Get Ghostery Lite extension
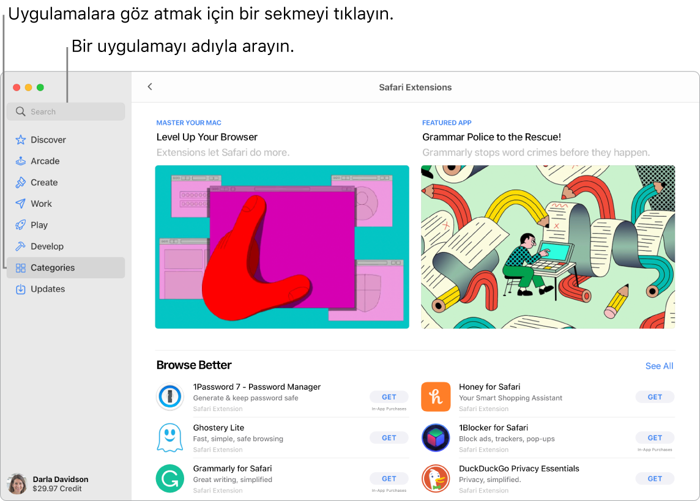 click(x=389, y=438)
